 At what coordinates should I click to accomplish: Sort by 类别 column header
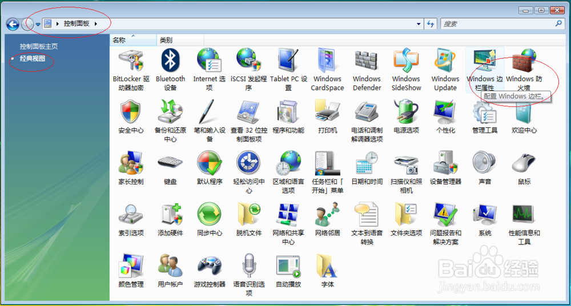click(x=180, y=40)
